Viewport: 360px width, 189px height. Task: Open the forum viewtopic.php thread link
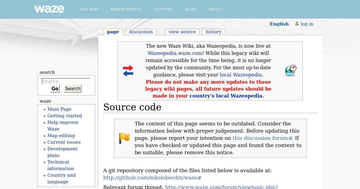click(222, 187)
